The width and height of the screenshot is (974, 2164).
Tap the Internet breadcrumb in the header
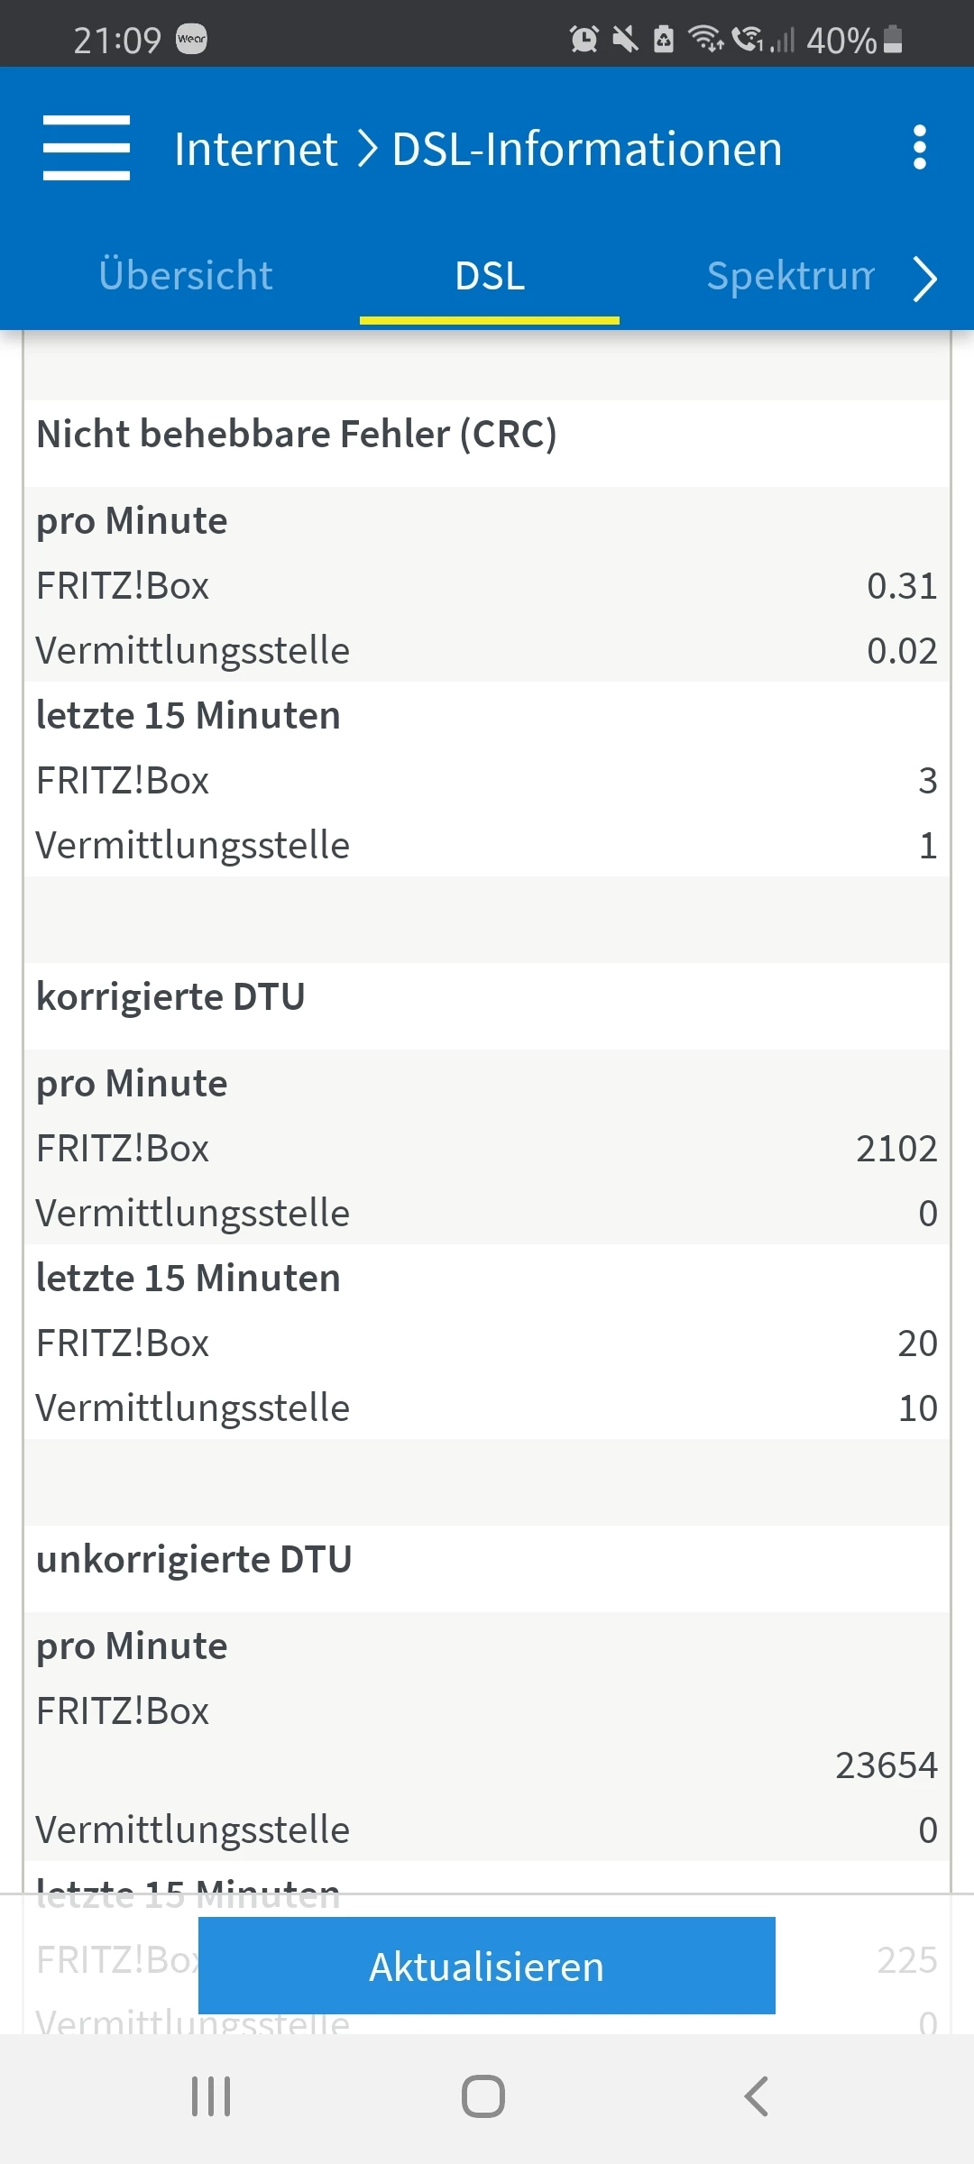tap(256, 149)
